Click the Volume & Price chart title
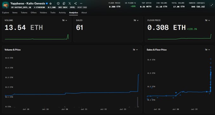 (13, 50)
